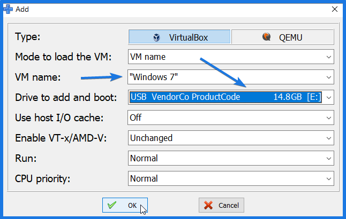This screenshot has width=346, height=219.
Task: Choose VirtualBox as the VM type
Action: pos(179,37)
